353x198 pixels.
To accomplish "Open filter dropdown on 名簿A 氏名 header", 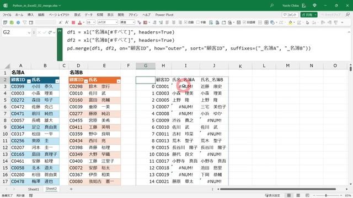I will (57, 81).
